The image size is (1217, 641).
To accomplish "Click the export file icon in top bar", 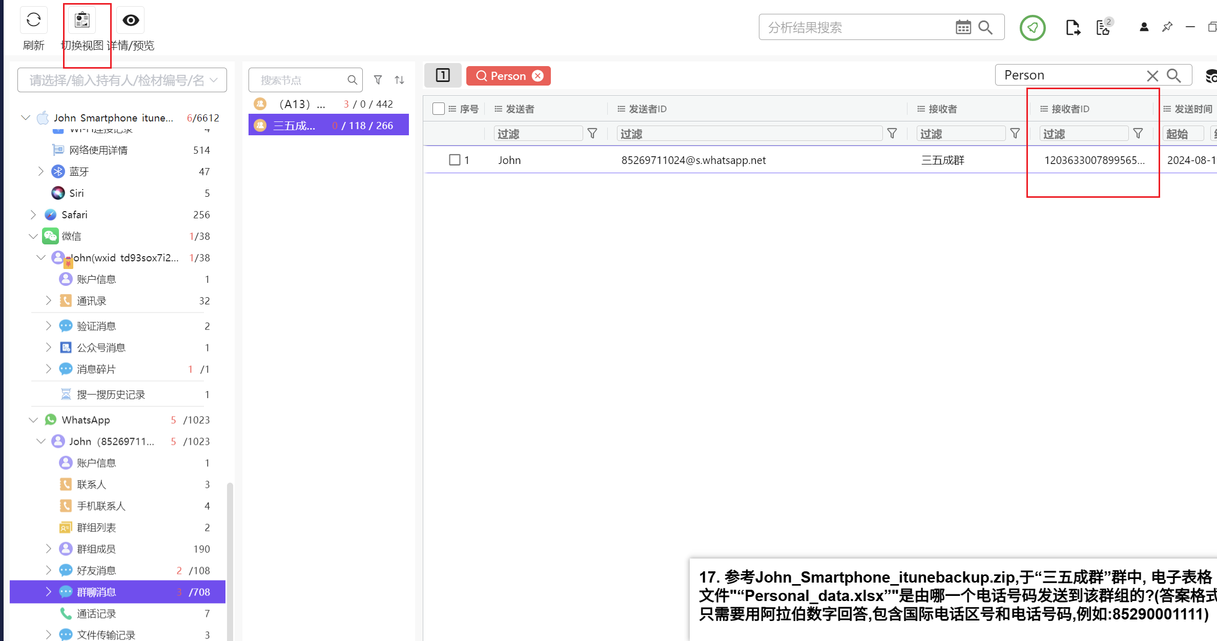I will [1072, 28].
